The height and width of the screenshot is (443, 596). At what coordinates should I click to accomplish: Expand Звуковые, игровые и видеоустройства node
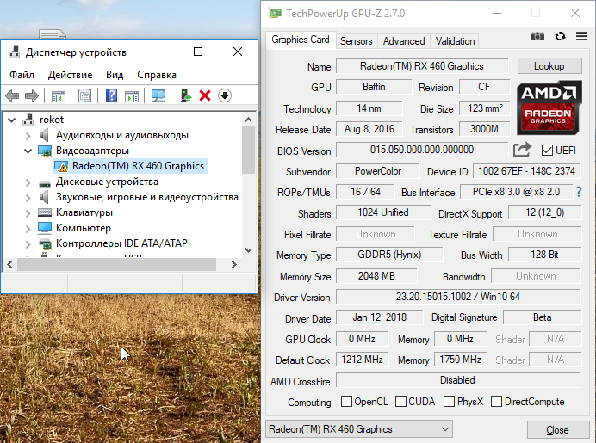[28, 198]
